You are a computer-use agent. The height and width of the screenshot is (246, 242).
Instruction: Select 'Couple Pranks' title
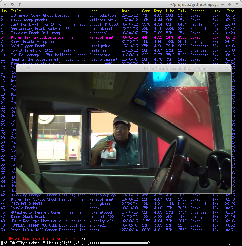[x=24, y=208]
